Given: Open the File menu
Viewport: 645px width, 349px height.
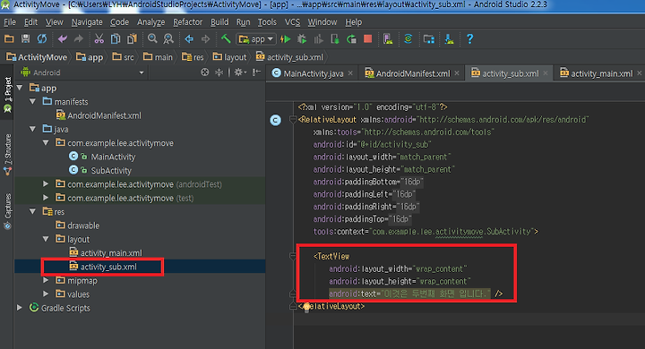Looking at the screenshot, I should coord(10,22).
